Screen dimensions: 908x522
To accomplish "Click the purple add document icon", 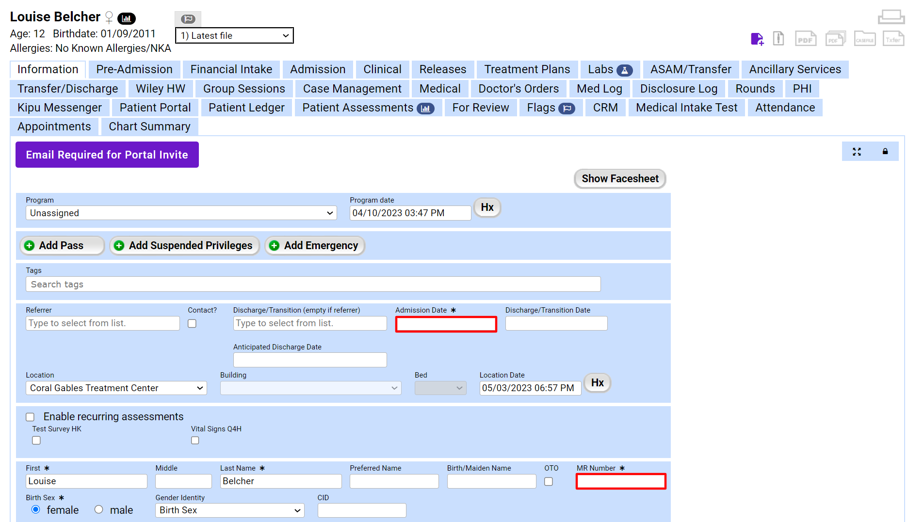I will tap(757, 39).
